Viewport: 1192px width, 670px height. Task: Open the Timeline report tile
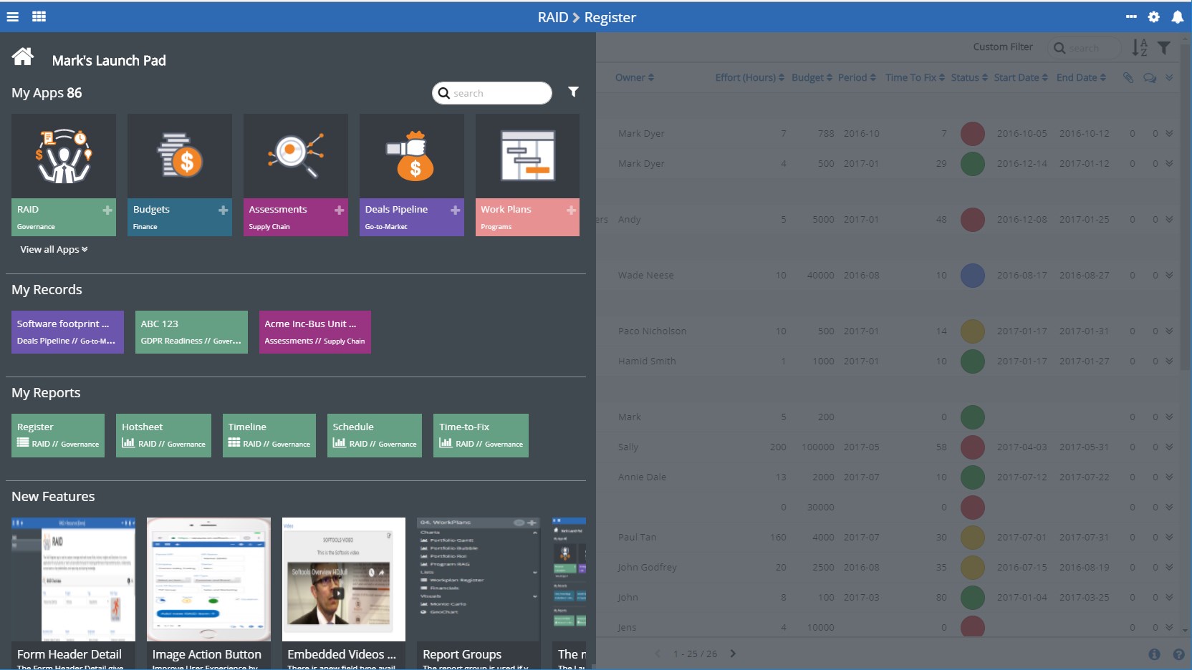[269, 435]
